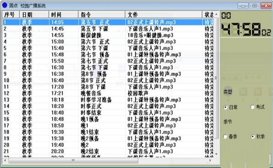Viewport: 273px width, 168px height.
Task: Click the horizontal scrollbar thumb
Action: click(73, 160)
